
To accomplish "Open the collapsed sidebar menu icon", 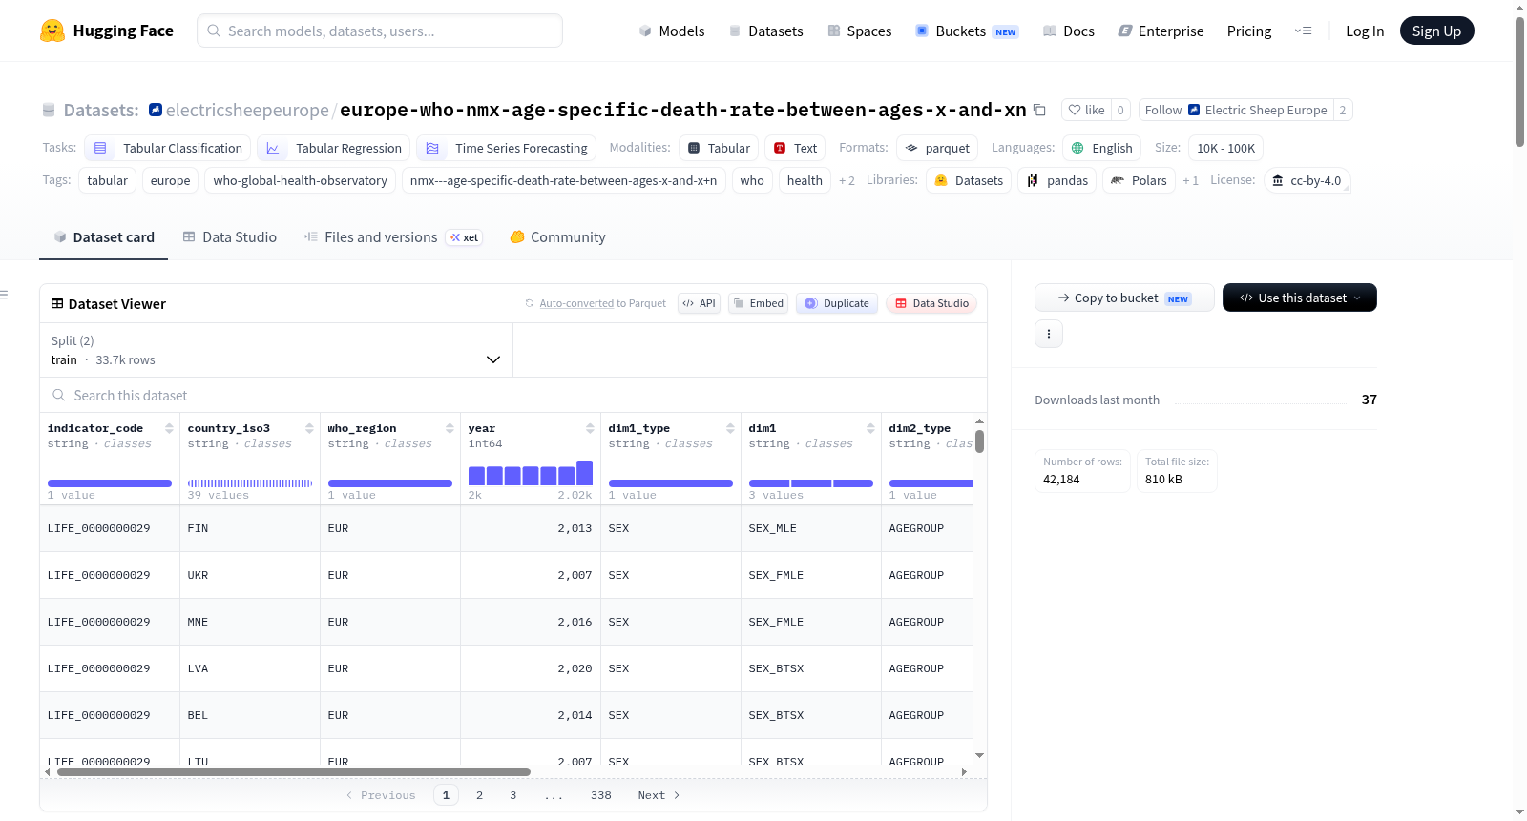I will pos(4,295).
